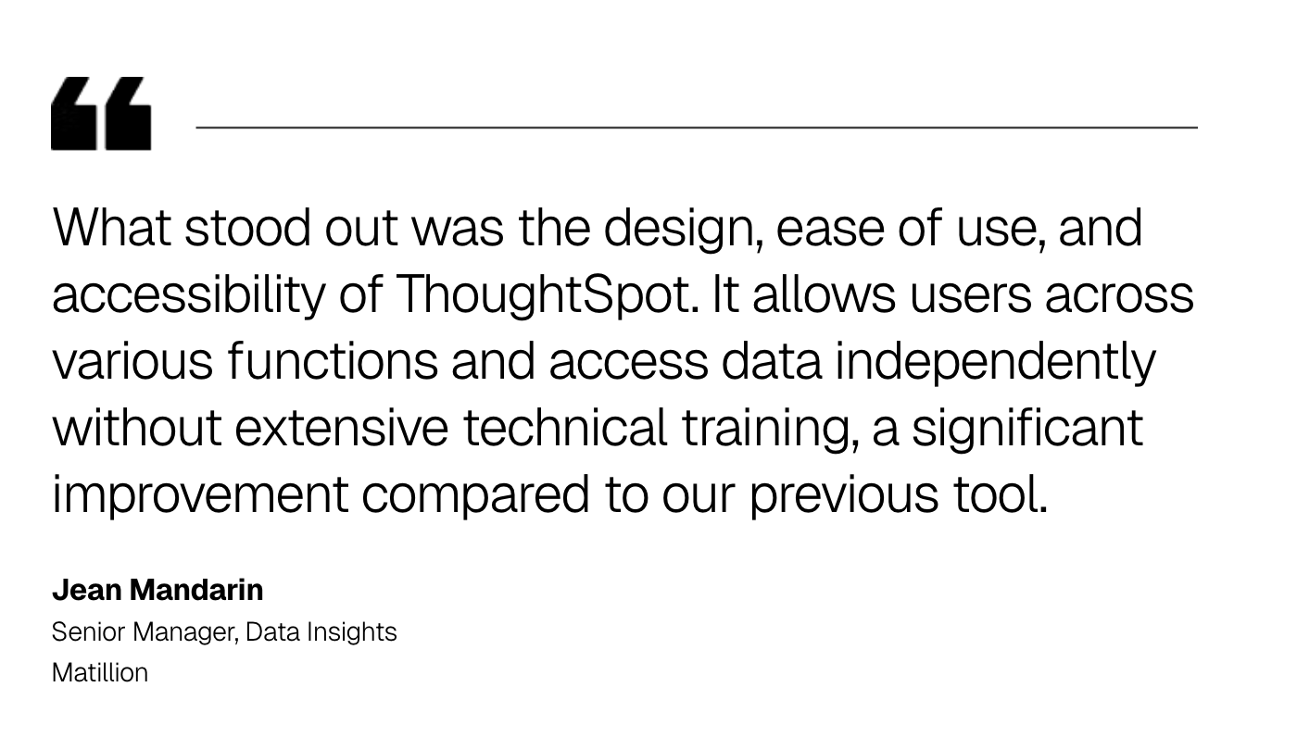This screenshot has width=1297, height=737.
Task: Click the job title Senior Manager, Data Insights
Action: click(224, 632)
